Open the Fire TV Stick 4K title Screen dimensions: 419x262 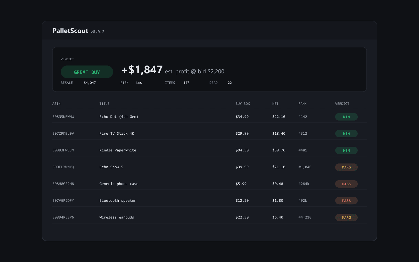117,134
